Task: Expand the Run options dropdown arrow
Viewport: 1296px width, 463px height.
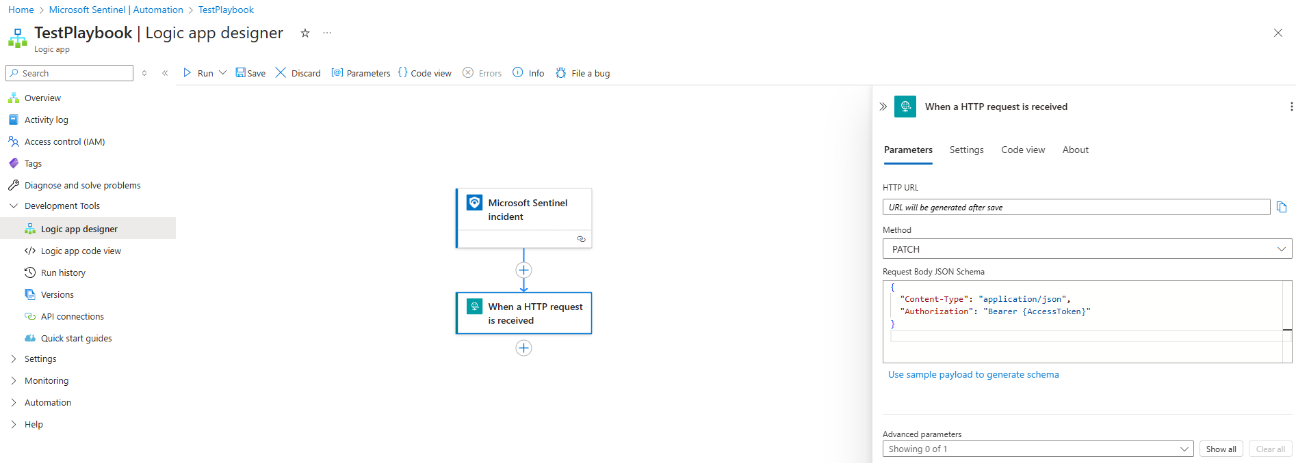Action: tap(222, 73)
